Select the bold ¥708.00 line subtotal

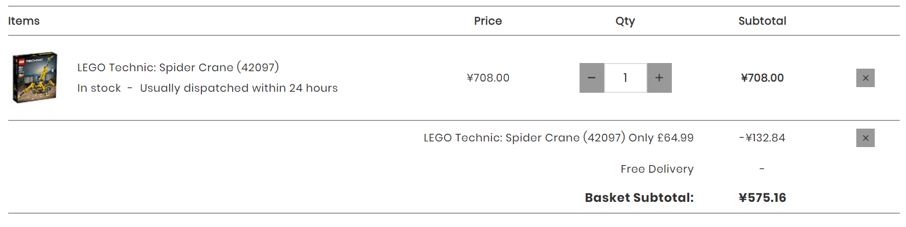[x=762, y=78]
